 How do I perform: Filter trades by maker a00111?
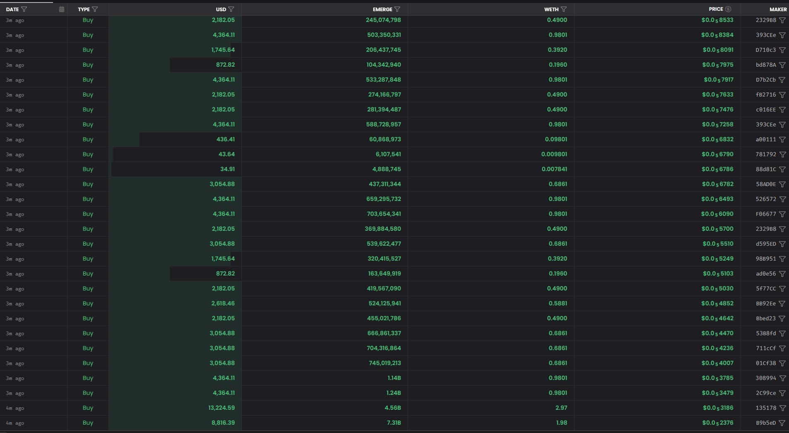tap(782, 140)
